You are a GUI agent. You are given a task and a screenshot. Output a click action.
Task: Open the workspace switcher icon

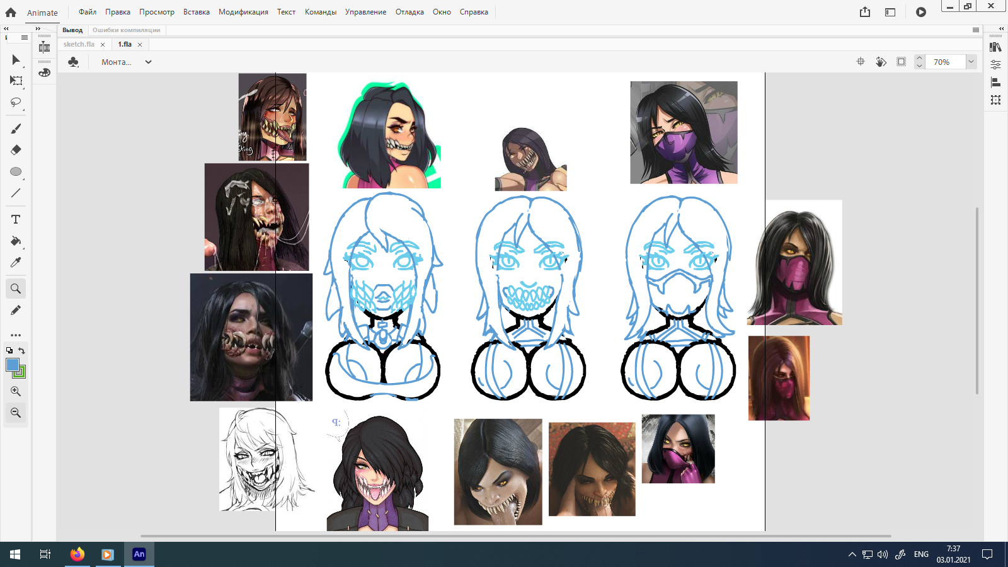(890, 12)
